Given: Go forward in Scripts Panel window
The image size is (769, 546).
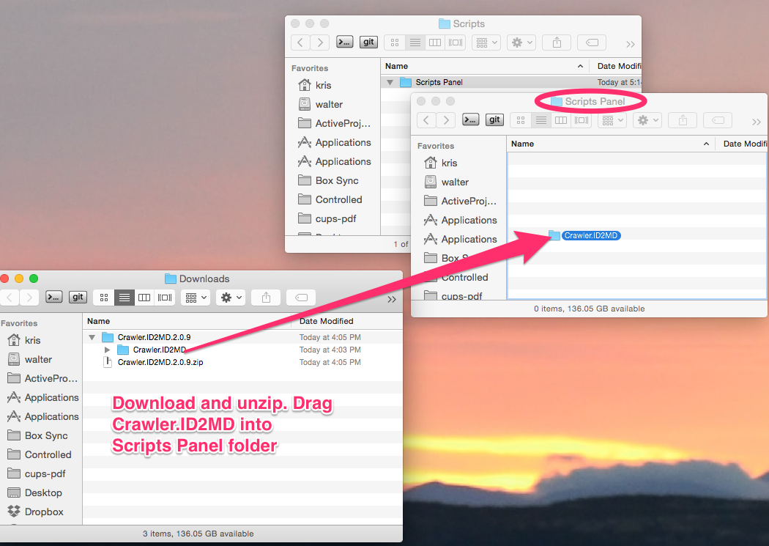Looking at the screenshot, I should 446,120.
